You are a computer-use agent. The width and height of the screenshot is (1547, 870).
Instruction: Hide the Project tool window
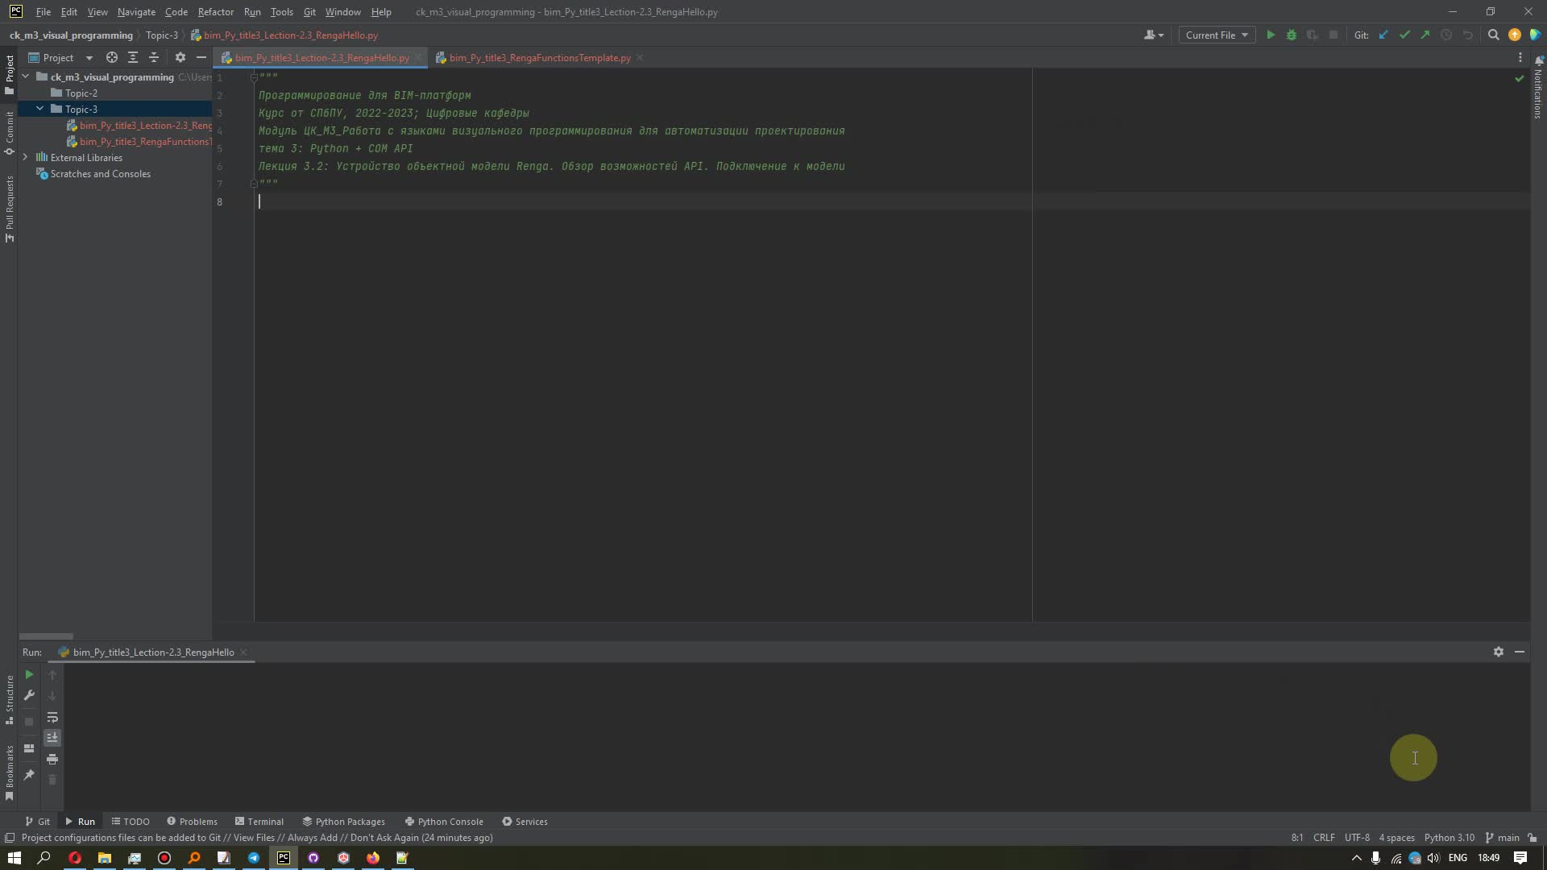[x=201, y=57]
